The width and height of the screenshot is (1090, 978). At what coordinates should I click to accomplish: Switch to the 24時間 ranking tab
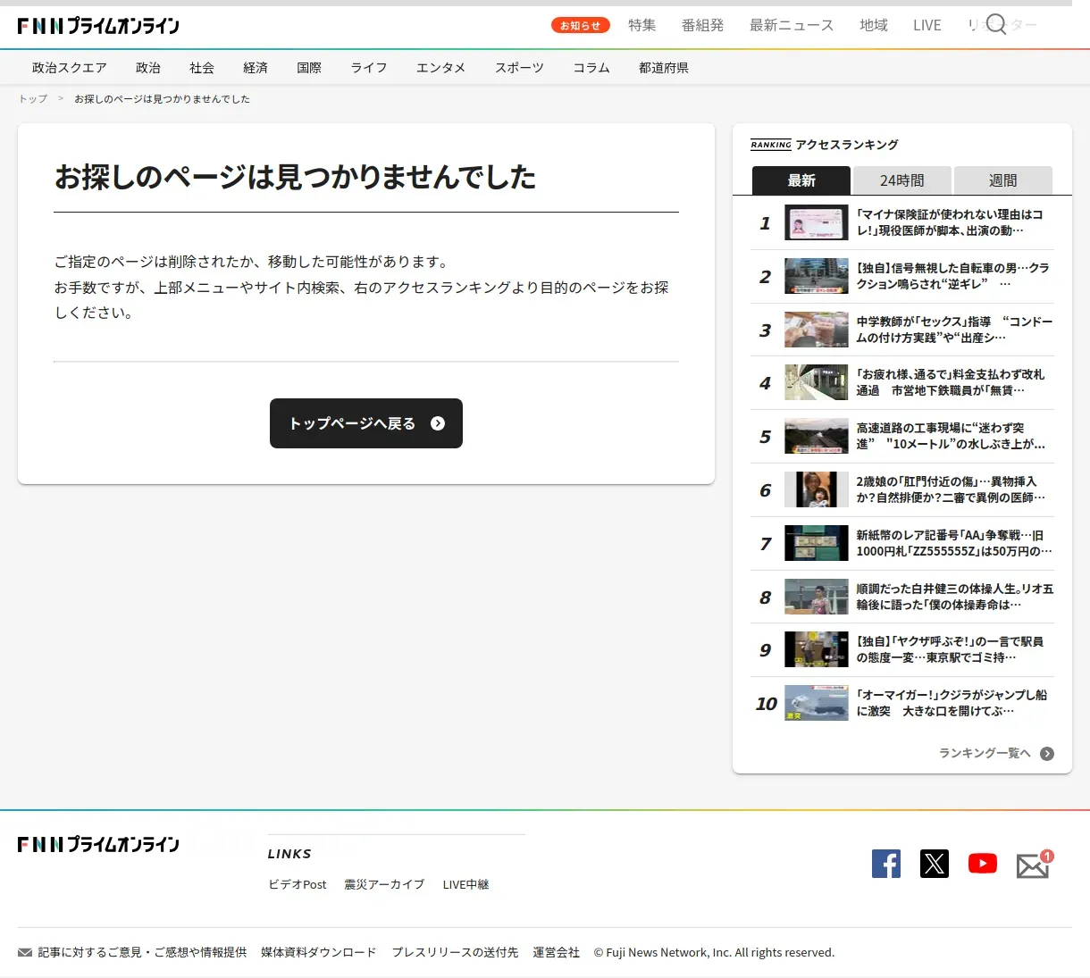[902, 180]
